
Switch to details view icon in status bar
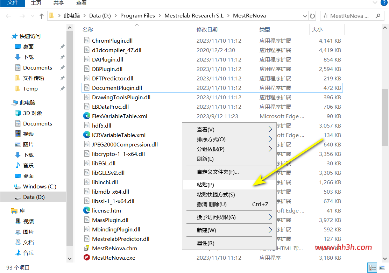pyautogui.click(x=372, y=268)
